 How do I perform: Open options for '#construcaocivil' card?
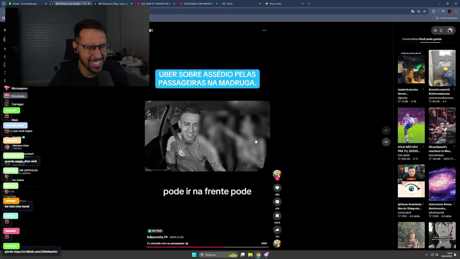click(x=454, y=90)
